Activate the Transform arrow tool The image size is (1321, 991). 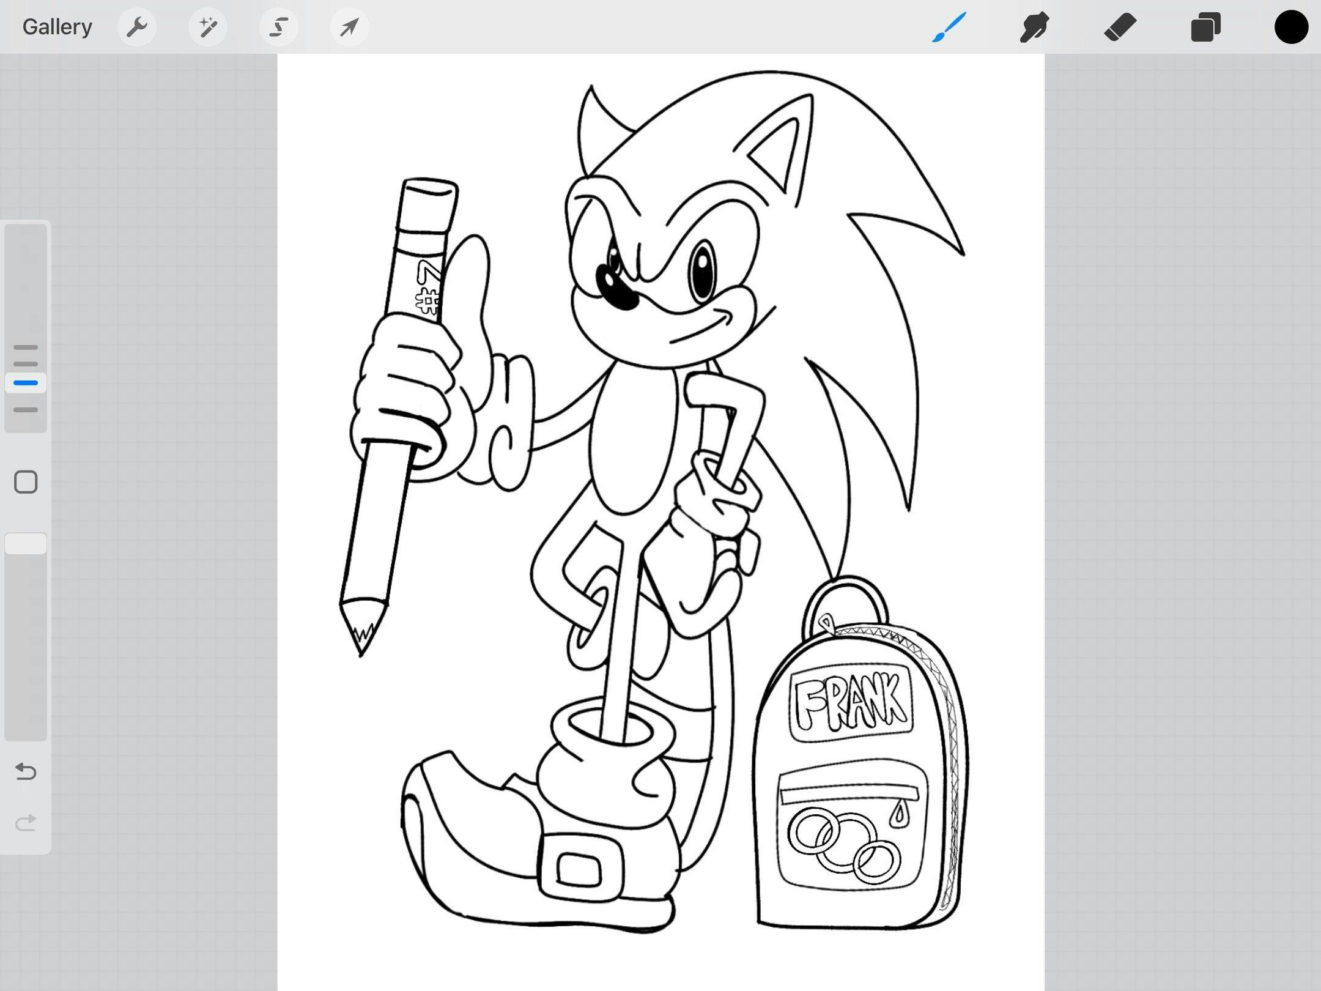(349, 27)
